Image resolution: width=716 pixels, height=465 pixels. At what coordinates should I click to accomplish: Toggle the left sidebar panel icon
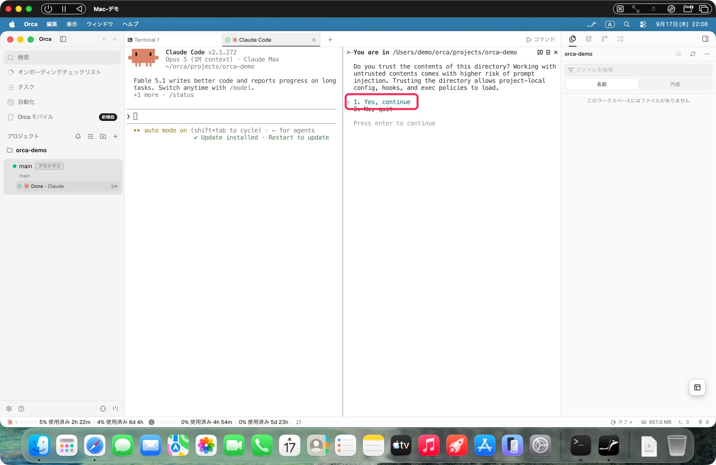(x=63, y=39)
